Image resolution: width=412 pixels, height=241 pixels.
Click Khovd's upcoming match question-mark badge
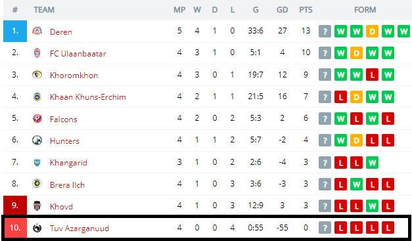coord(325,206)
